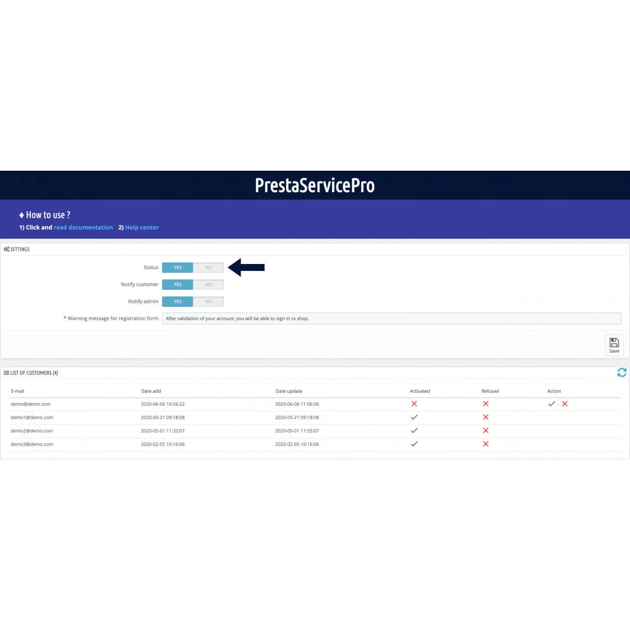
Task: Select the demo1@demo.com email cell
Action: (x=31, y=418)
